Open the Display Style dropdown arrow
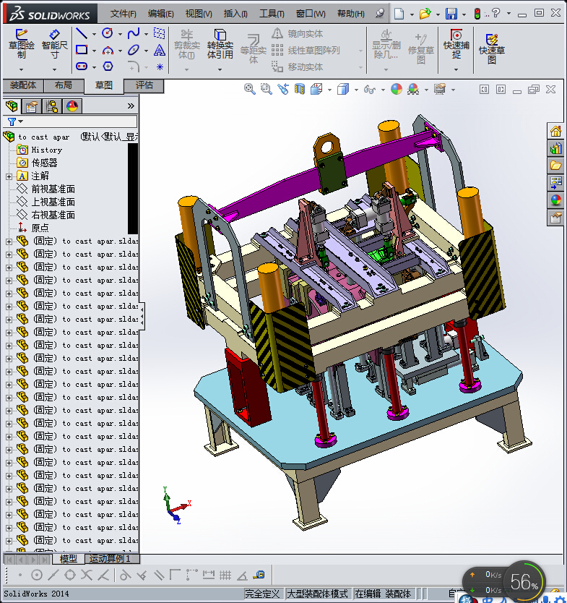This screenshot has height=603, width=567. [357, 90]
